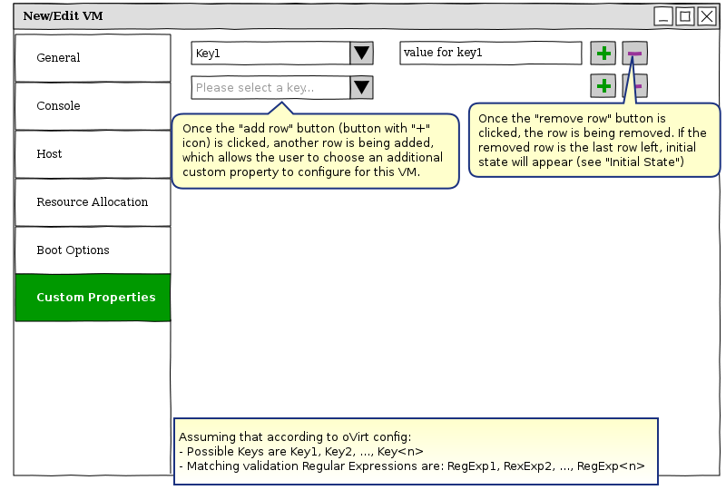Viewport: 726px width, 490px height.
Task: Remove the Key1 row with the minus button
Action: (634, 54)
